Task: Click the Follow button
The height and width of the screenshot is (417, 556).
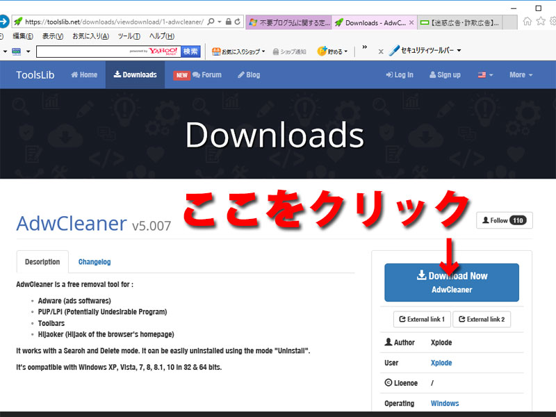Action: coord(504,220)
